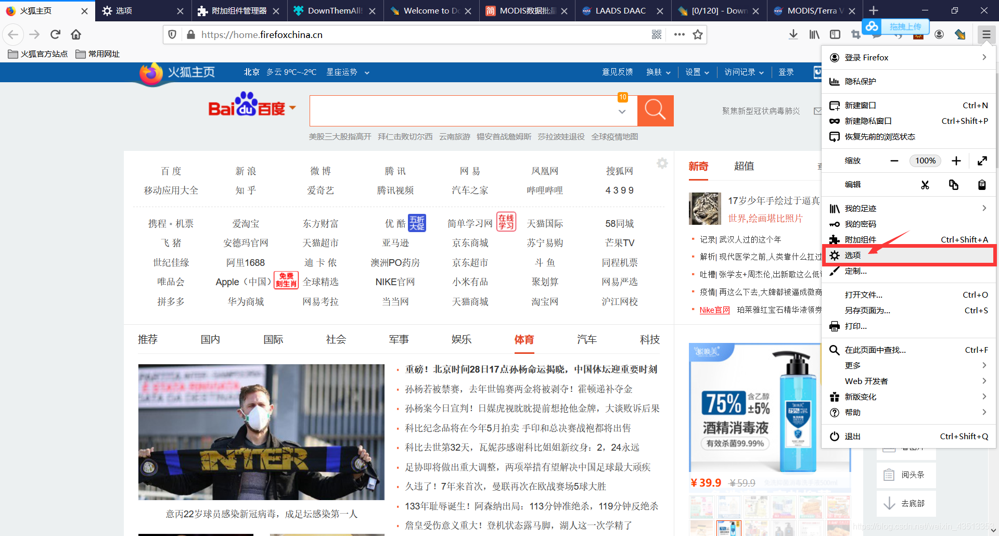Expand the 帮助 submenu
This screenshot has height=536, width=999.
click(x=908, y=413)
